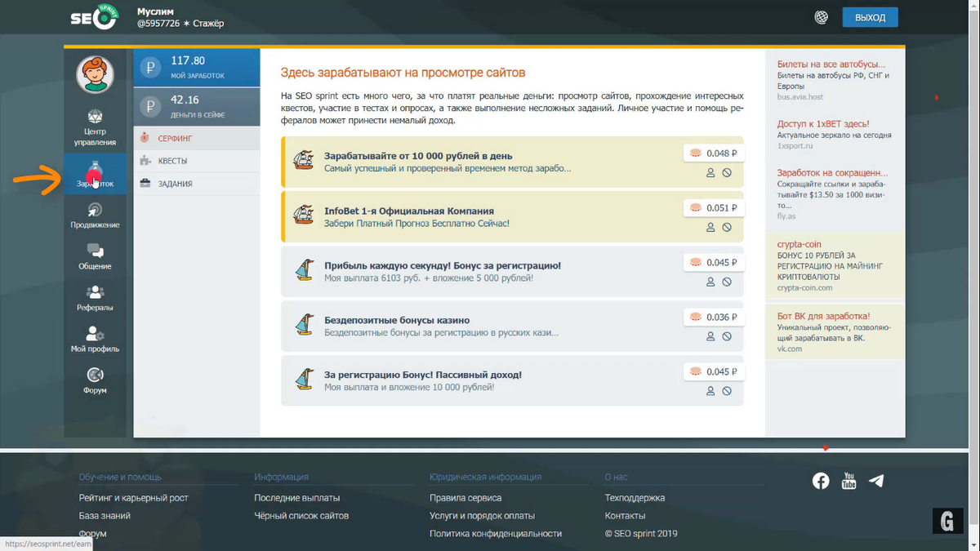This screenshot has height=551, width=980.
Task: Open Продвижение section in sidebar
Action: point(95,216)
